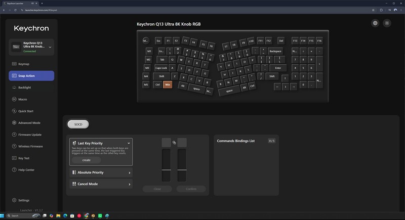
Task: Click the 0/5 bindings counter
Action: click(272, 141)
